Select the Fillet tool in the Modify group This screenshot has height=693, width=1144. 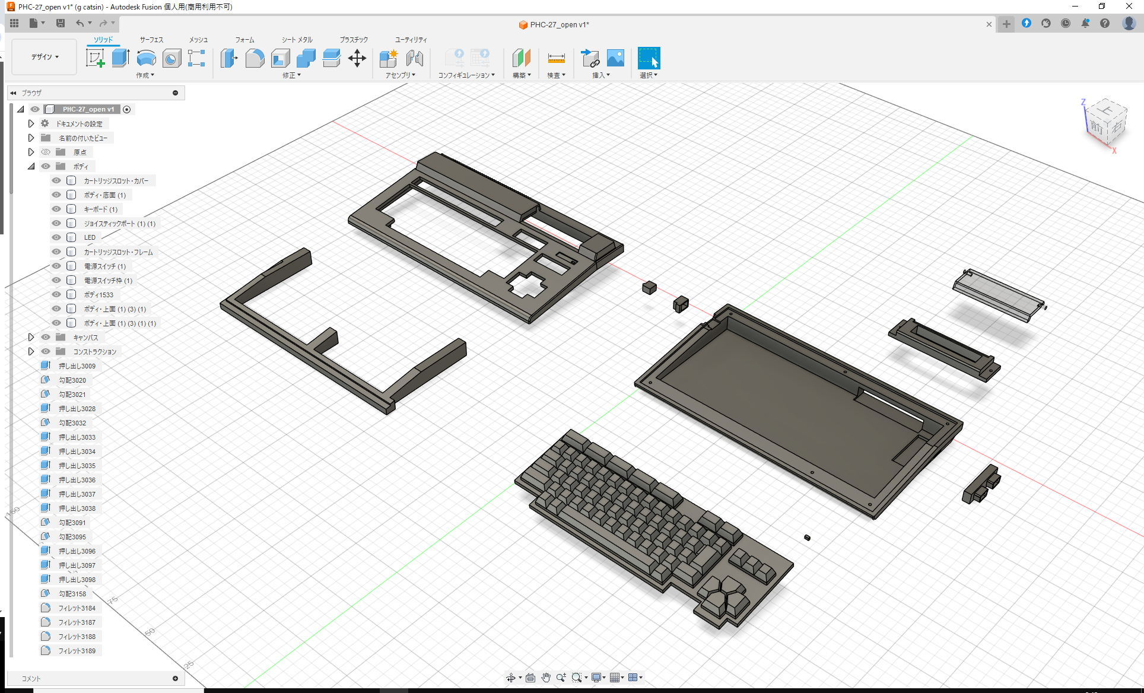(x=255, y=58)
